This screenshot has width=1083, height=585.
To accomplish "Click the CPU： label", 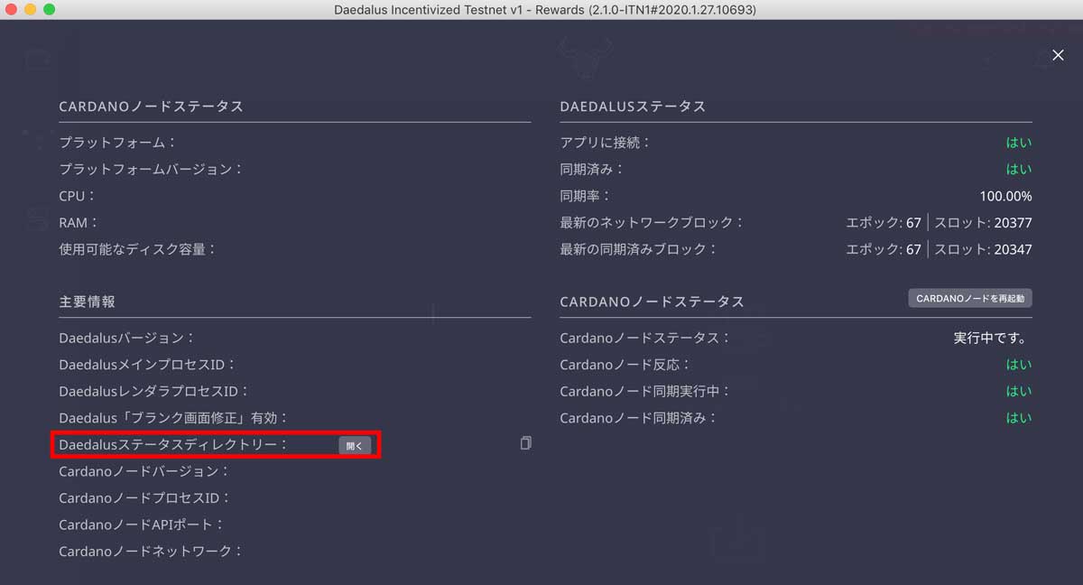I will 77,196.
